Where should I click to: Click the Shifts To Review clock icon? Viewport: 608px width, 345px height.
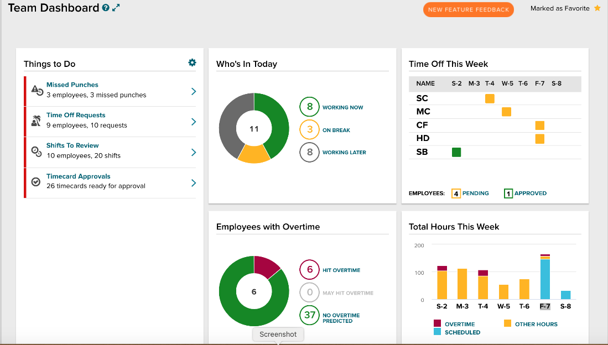[x=37, y=151]
